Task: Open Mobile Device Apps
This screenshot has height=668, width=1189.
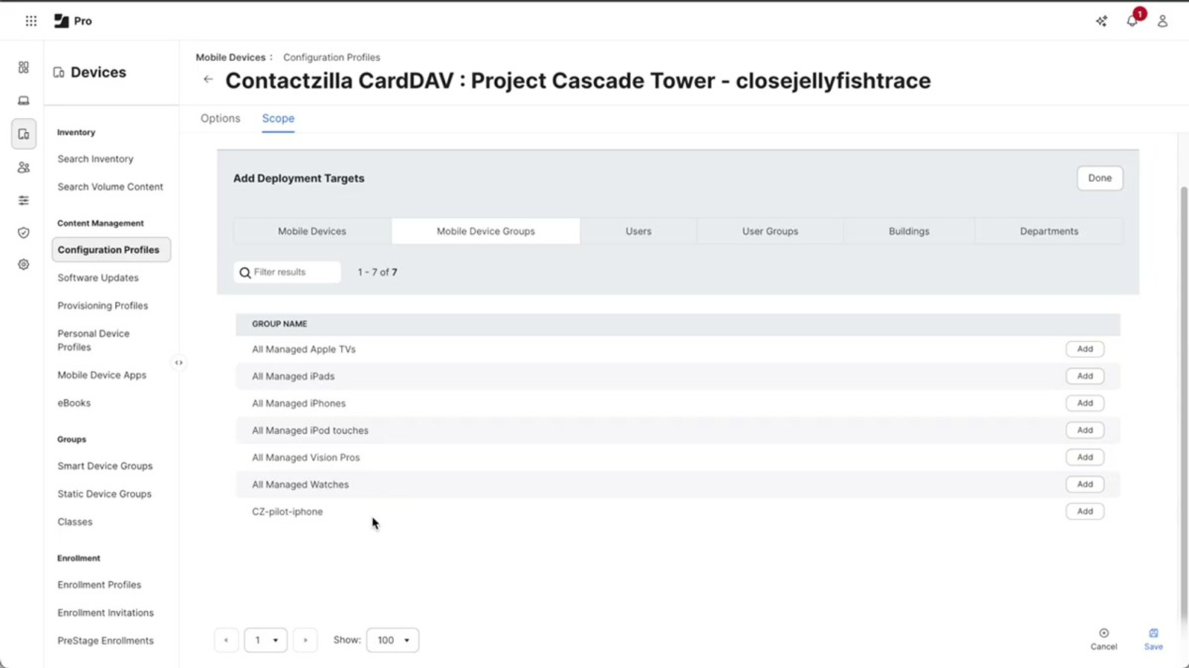Action: [102, 376]
